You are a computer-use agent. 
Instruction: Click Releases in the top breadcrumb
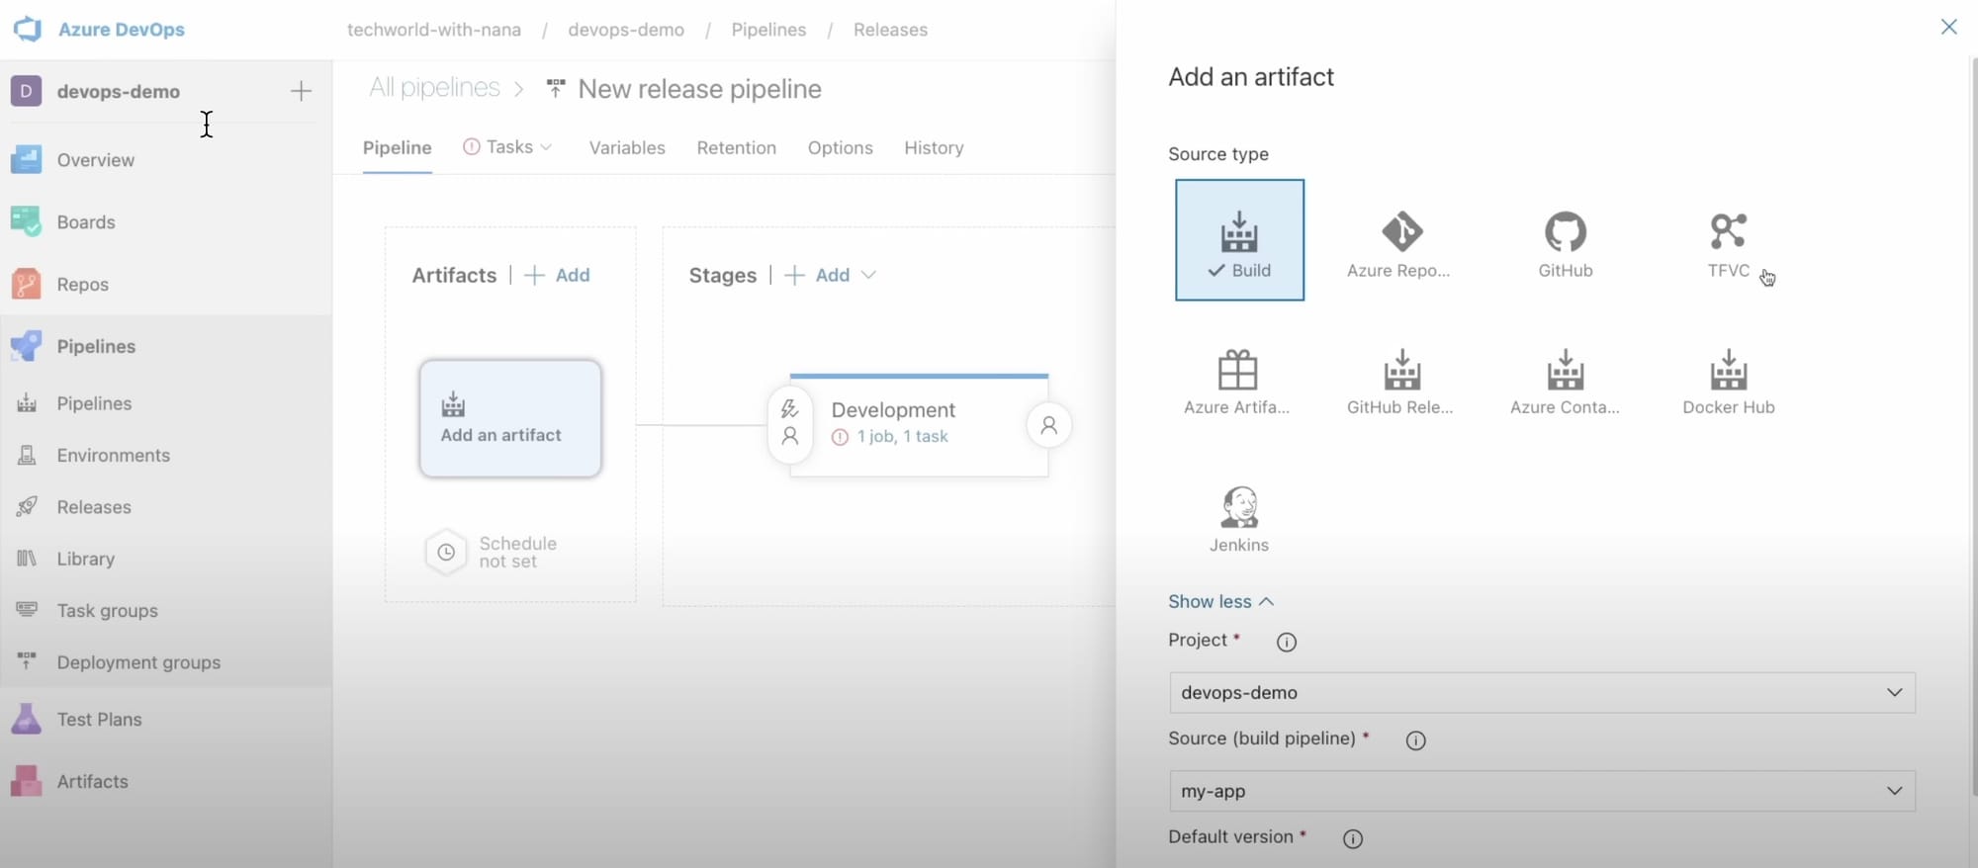[890, 30]
